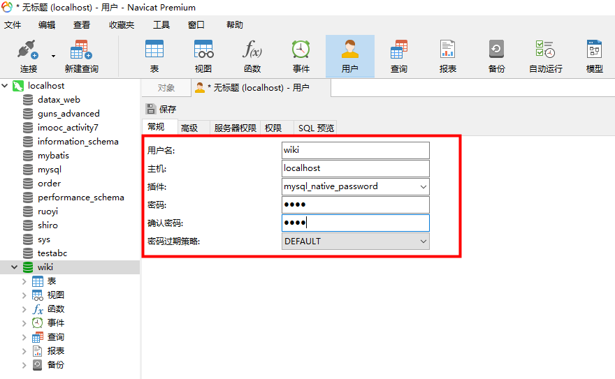Collapse the wiki database node

pos(15,267)
